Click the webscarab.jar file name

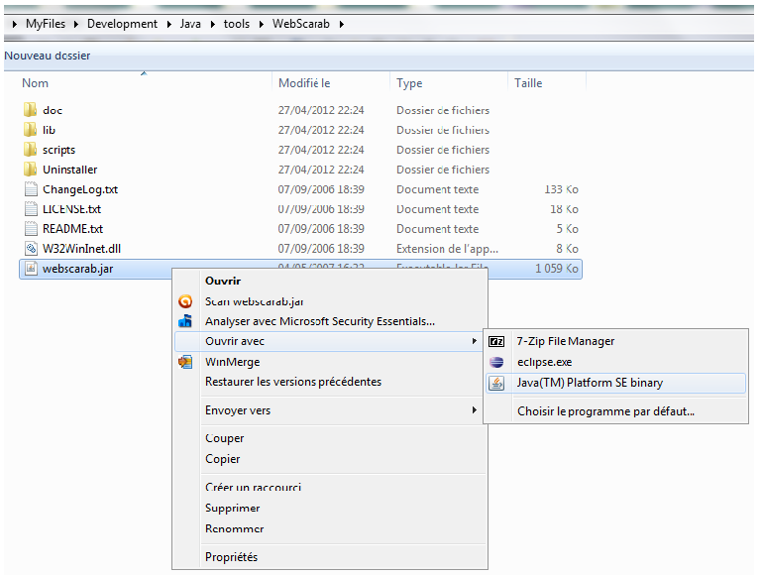(x=77, y=269)
